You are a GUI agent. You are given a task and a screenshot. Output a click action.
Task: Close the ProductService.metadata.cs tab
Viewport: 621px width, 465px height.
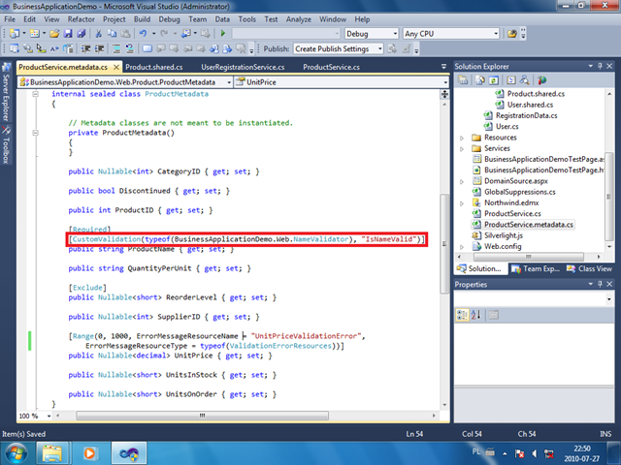pyautogui.click(x=116, y=67)
